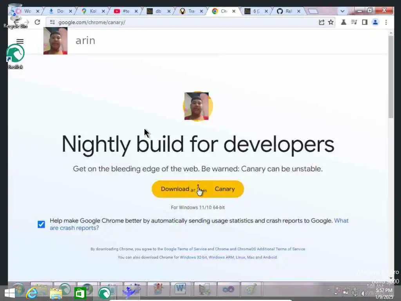Open the Linux download link

coord(240,257)
